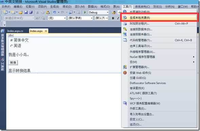The height and width of the screenshot is (131, 200).
Task: Choose 连接到数据库(D)... menu item
Action: tap(159, 29)
